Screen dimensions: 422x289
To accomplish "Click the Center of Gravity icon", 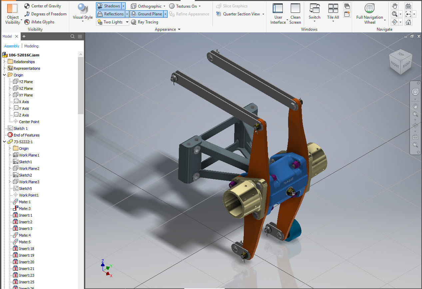I will (27, 6).
